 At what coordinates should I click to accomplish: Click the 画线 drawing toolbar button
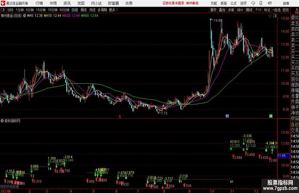click(x=249, y=10)
